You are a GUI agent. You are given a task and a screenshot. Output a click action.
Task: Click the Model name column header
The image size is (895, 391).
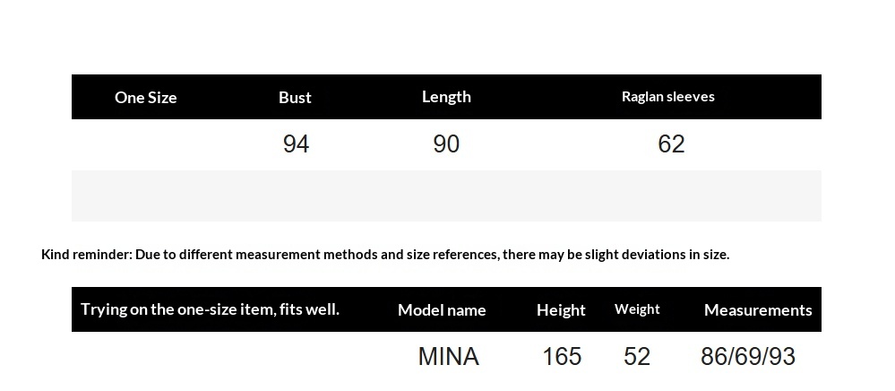point(442,310)
